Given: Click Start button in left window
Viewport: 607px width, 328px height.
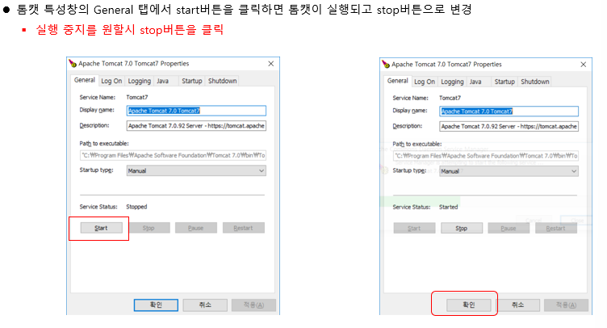Looking at the screenshot, I should (102, 228).
